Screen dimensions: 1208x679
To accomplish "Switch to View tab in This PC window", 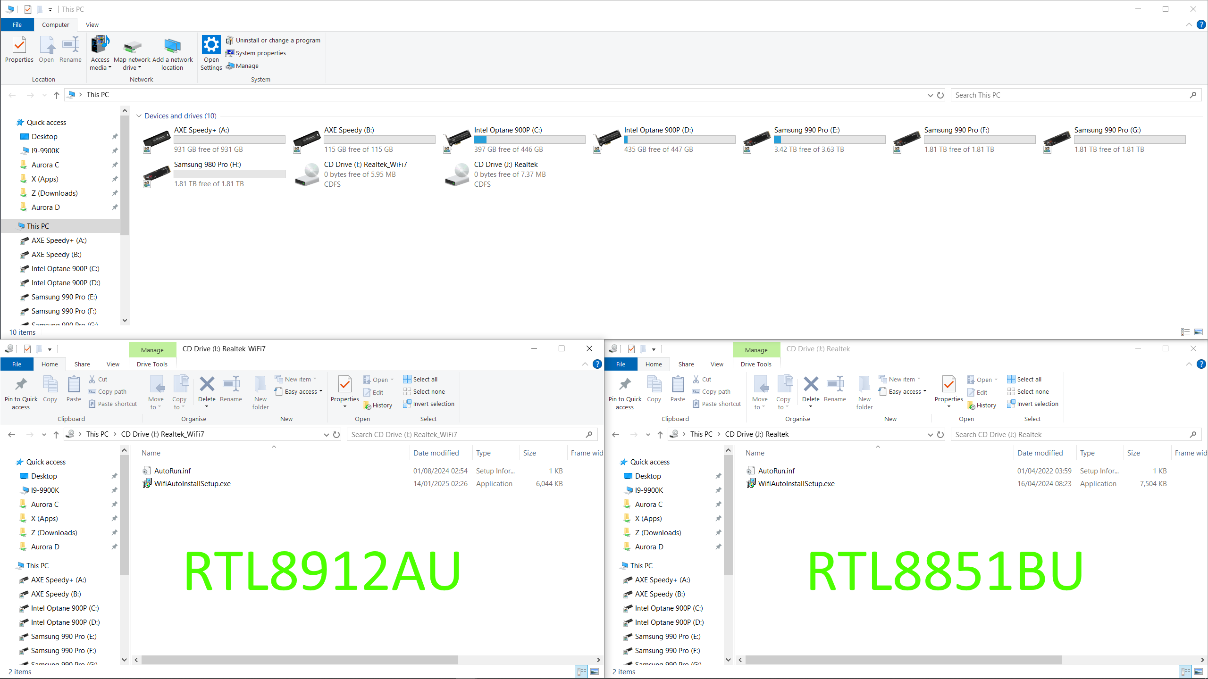I will (92, 25).
